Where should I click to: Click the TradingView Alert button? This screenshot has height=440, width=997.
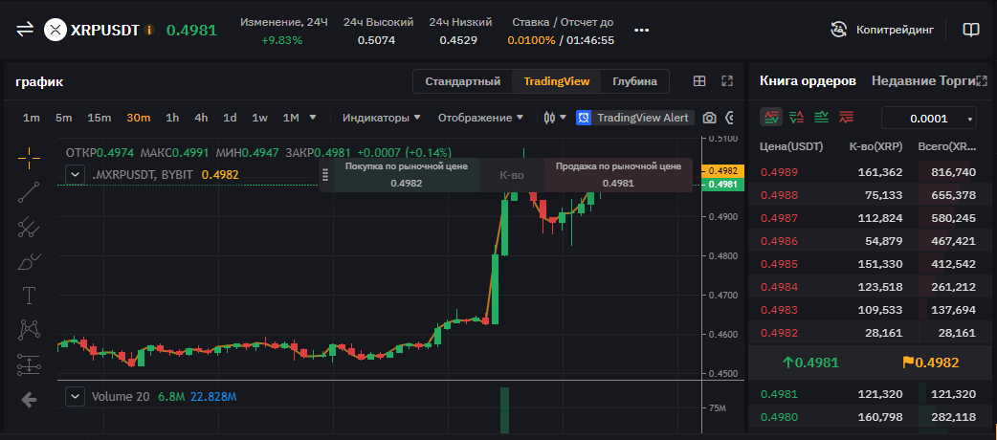point(632,118)
